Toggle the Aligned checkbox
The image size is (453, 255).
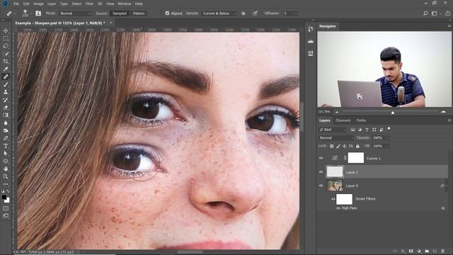[x=167, y=13]
